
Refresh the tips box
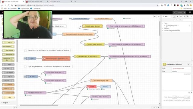(189, 93)
